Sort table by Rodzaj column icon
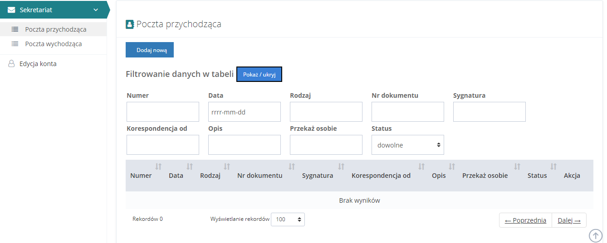Viewport: 607px width, 243px height. point(227,167)
